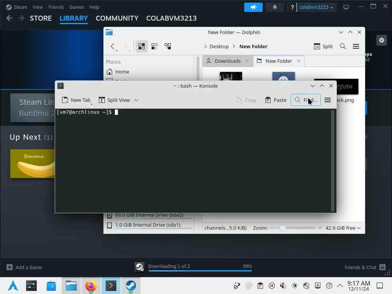Open the Friends menu in Steam

(56, 7)
